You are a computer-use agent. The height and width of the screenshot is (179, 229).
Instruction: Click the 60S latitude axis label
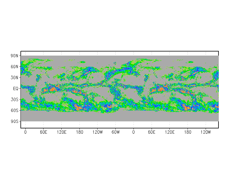point(15,111)
